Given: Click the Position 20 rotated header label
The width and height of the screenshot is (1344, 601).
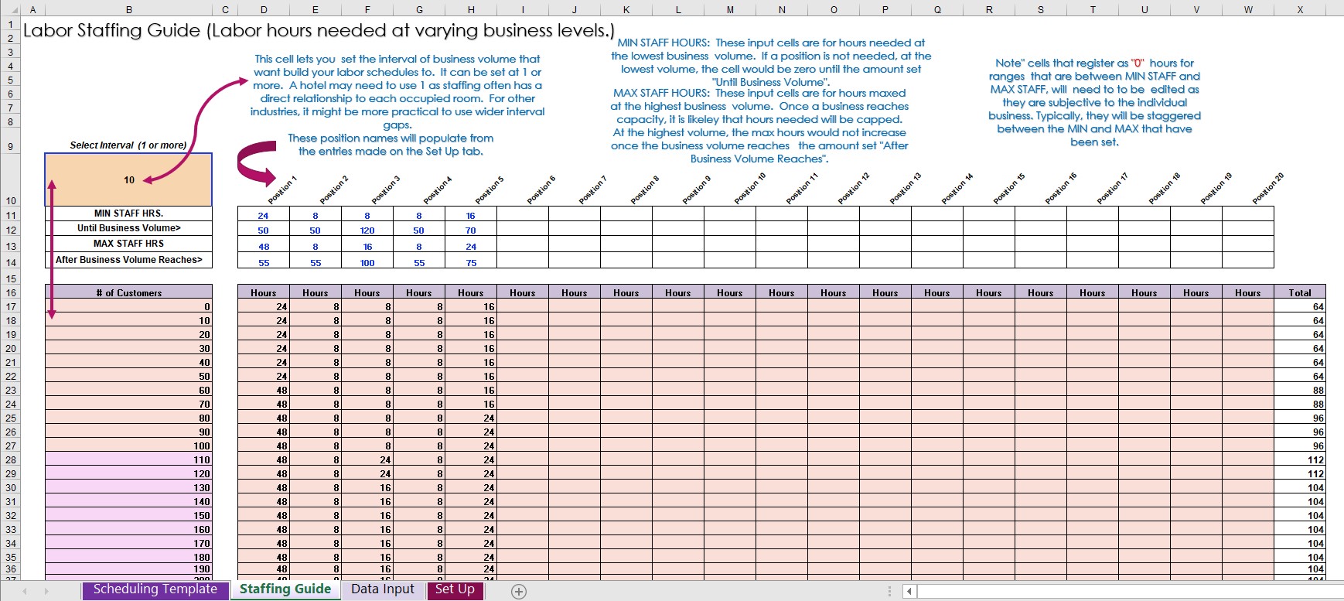Looking at the screenshot, I should [1268, 188].
